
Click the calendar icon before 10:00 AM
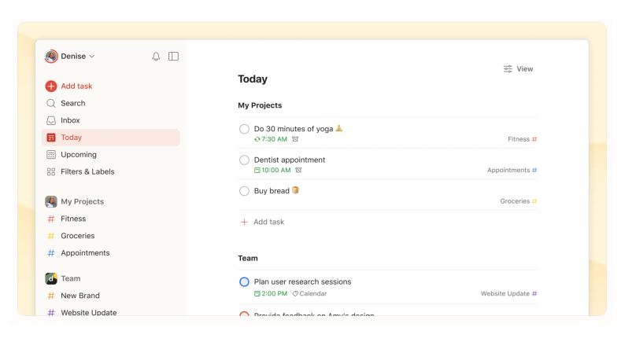coord(257,170)
